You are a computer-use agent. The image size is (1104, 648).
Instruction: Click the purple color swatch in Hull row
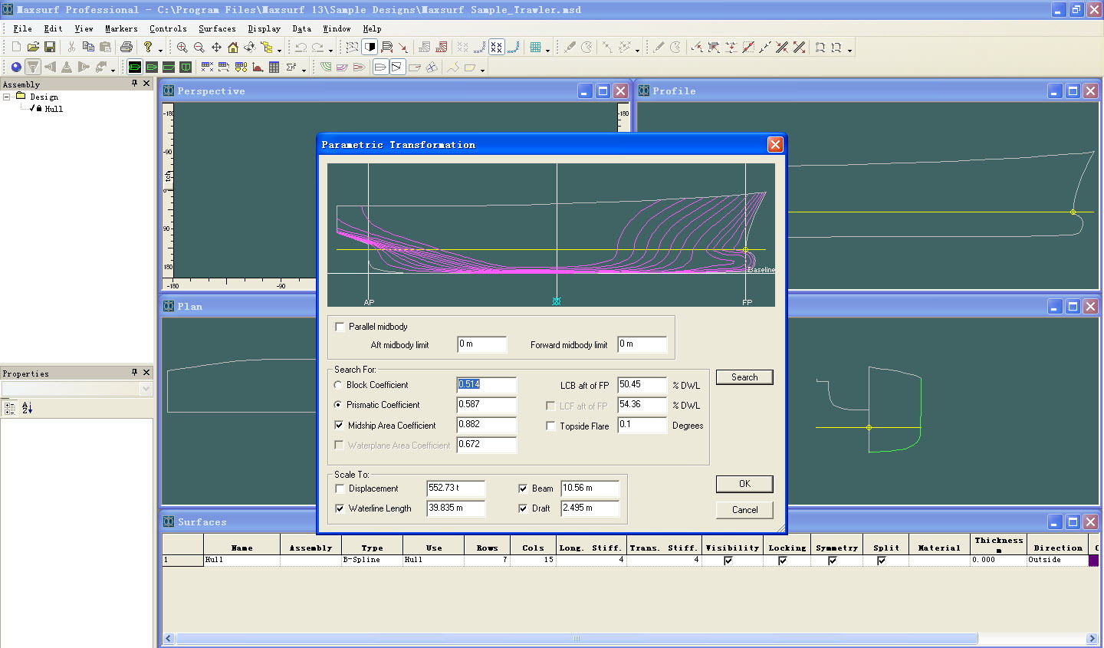tap(1093, 561)
